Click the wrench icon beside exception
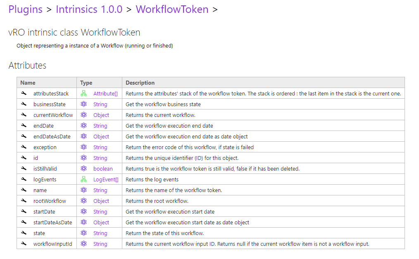Screen dimensions: 419x259 pos(24,147)
